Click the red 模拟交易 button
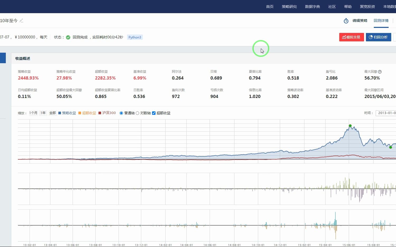 (351, 37)
